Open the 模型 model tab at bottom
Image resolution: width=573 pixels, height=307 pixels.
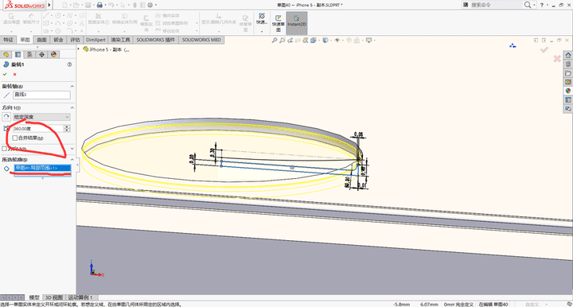pos(34,297)
